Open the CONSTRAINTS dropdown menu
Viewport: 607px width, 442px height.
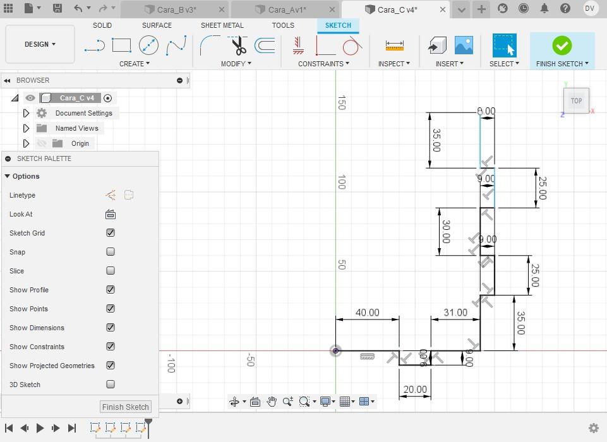tap(323, 64)
